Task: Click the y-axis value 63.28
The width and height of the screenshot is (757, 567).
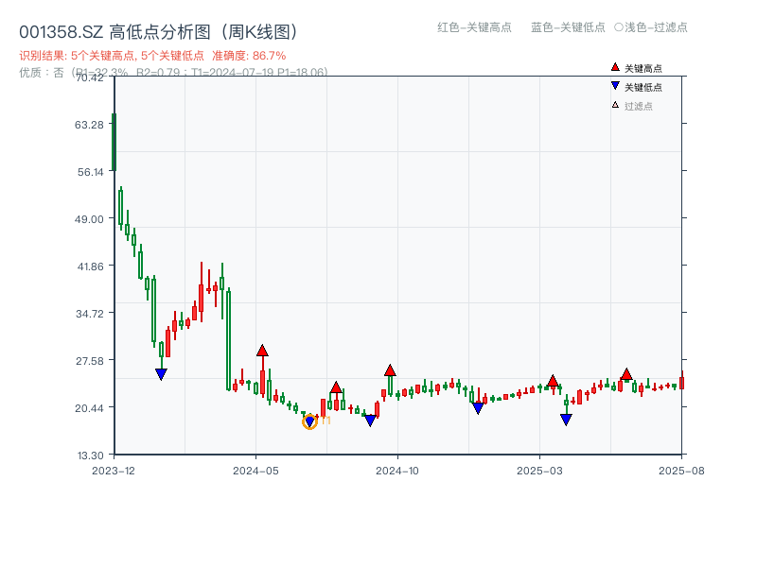Action: (x=89, y=125)
